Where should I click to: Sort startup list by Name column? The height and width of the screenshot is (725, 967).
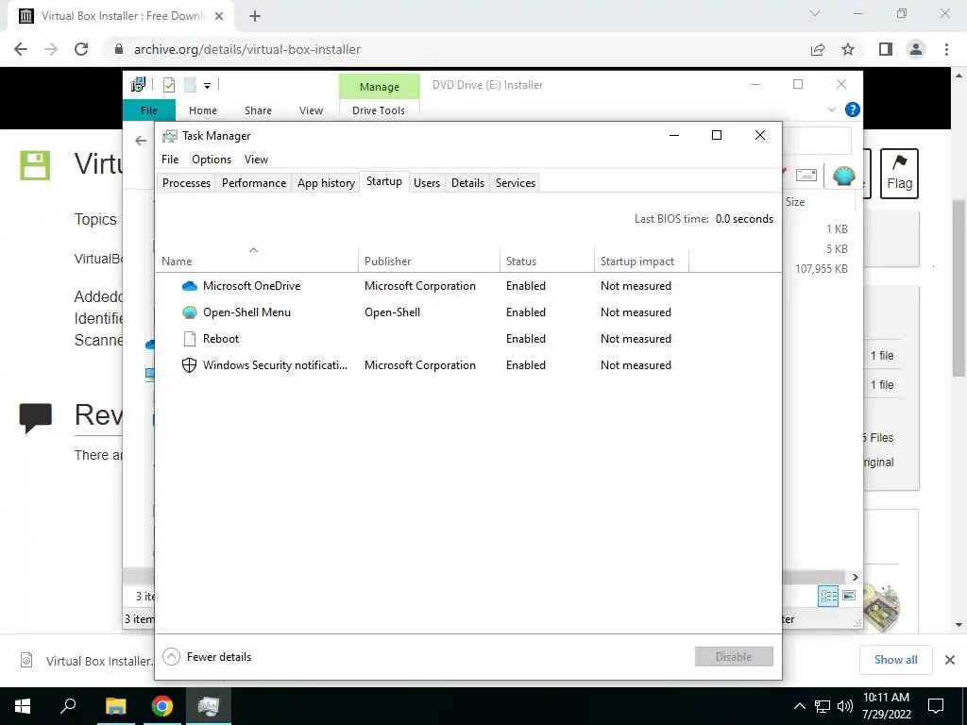tap(257, 261)
